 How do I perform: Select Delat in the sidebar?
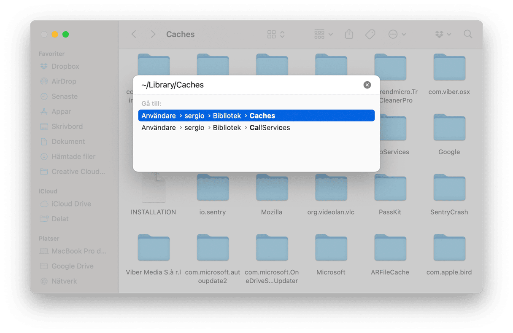pyautogui.click(x=54, y=219)
